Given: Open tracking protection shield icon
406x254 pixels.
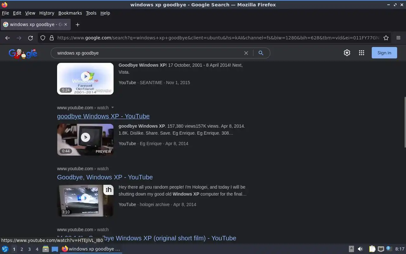Looking at the screenshot, I should (x=43, y=38).
